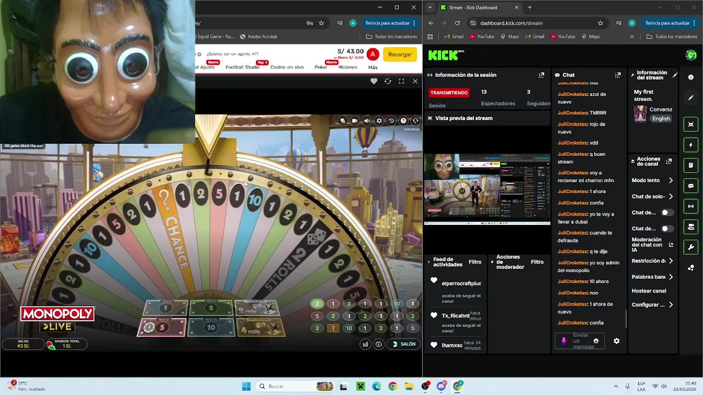This screenshot has width=703, height=395.
Task: Edit stream info with pencil icon
Action: click(x=675, y=75)
